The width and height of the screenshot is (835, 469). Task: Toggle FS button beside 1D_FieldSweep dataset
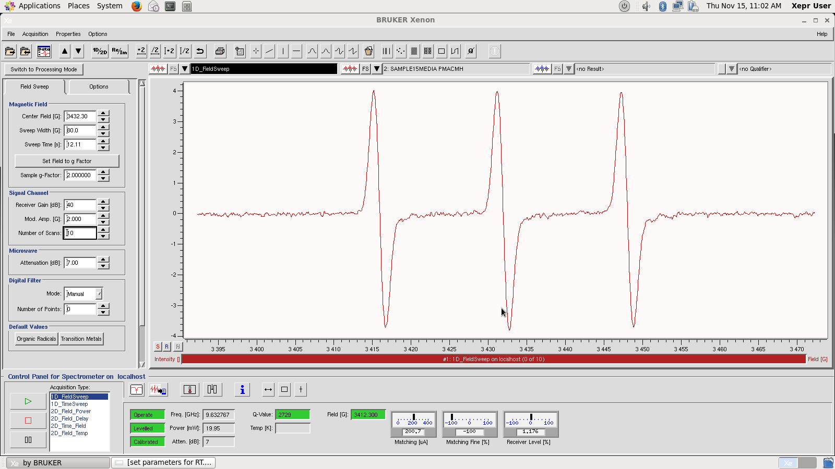click(x=173, y=69)
